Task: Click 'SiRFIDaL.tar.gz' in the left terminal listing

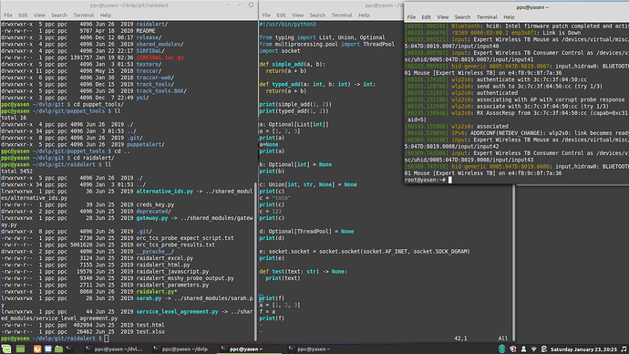Action: pyautogui.click(x=160, y=57)
